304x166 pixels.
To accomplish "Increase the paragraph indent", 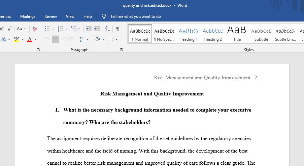I will pyautogui.click(x=97, y=29).
